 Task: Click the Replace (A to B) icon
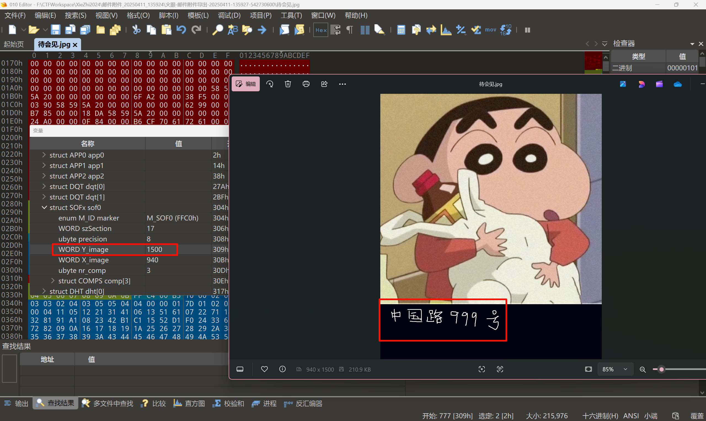(233, 30)
